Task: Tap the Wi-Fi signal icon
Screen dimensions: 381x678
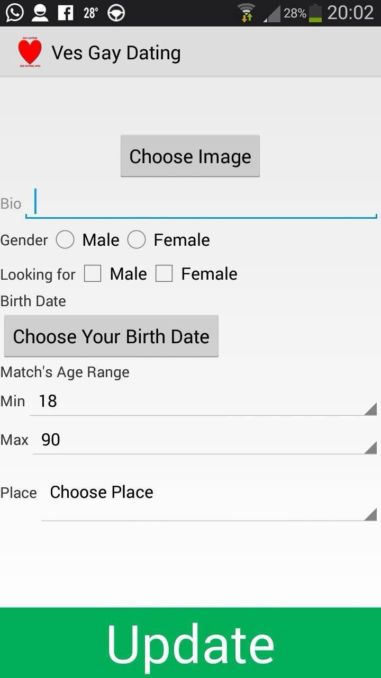Action: [246, 13]
